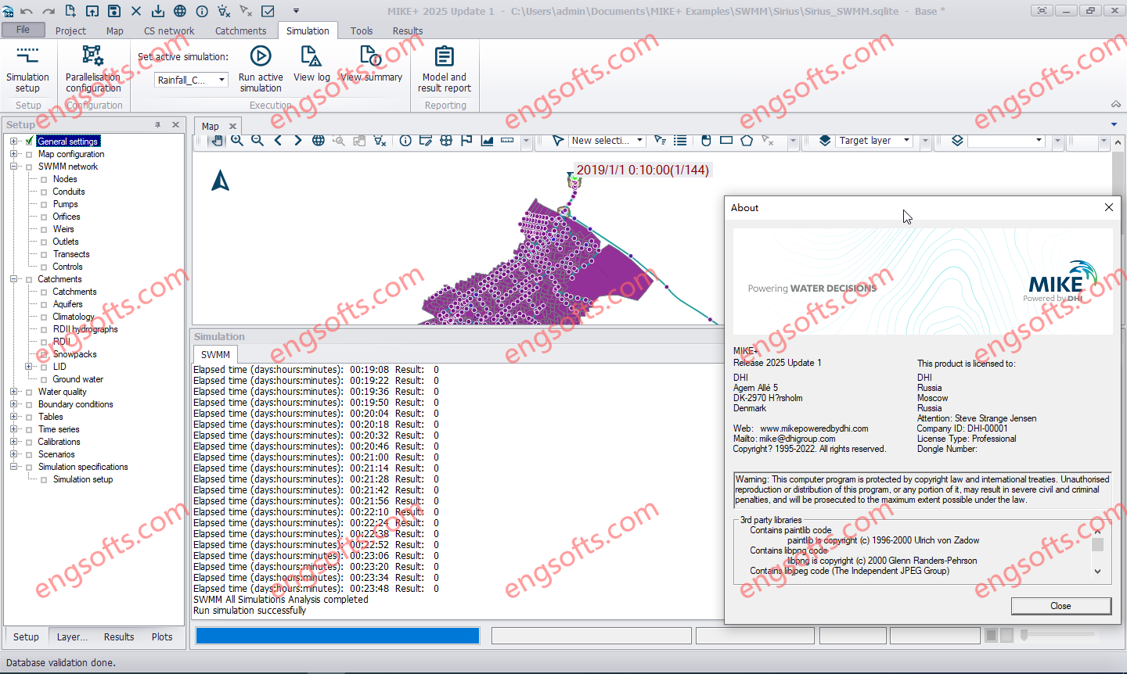The image size is (1127, 674).
Task: Click the flag icon in map toolbar
Action: 466,141
